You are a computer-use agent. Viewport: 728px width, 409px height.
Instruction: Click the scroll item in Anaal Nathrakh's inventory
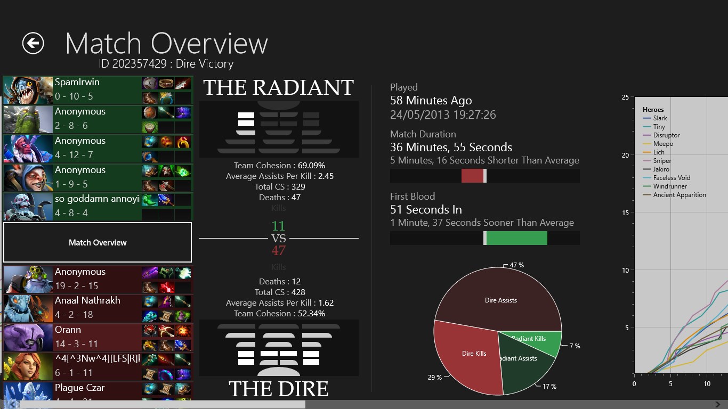click(166, 316)
